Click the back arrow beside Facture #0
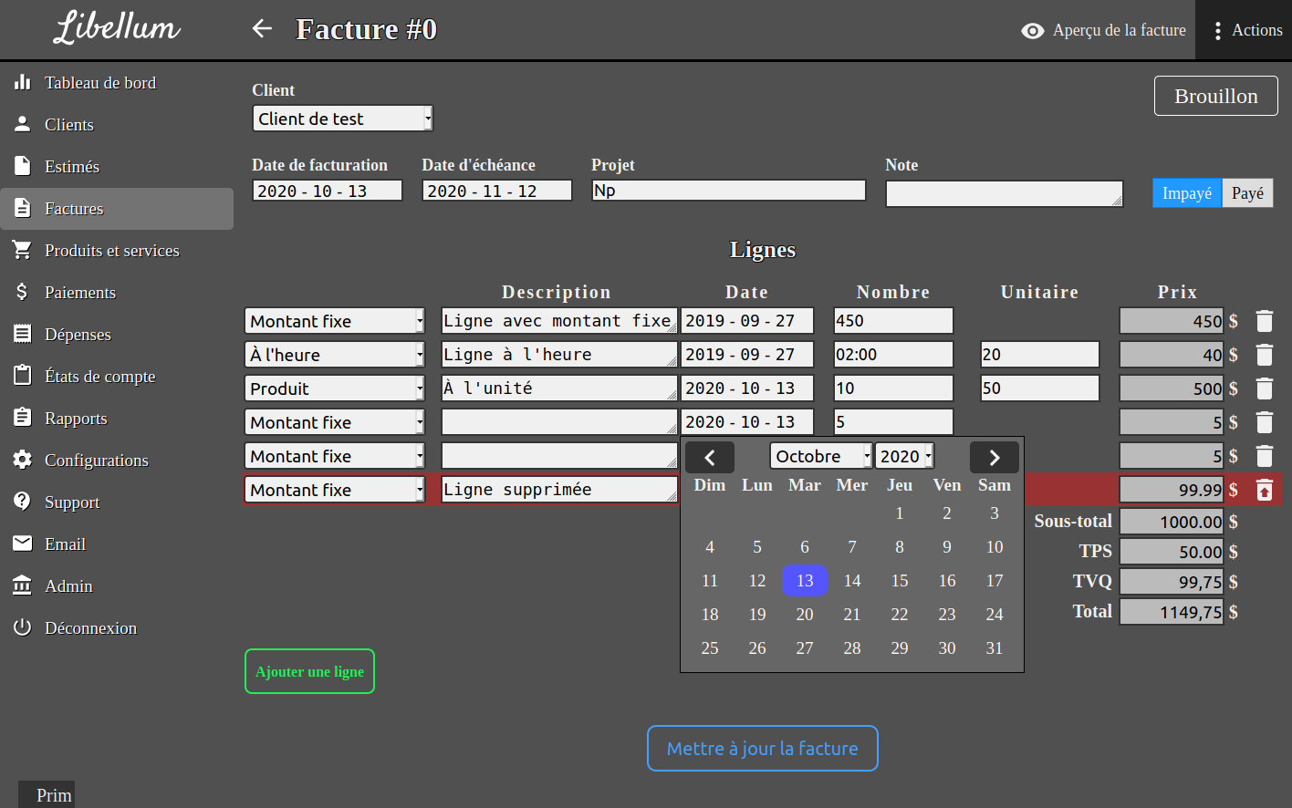 tap(262, 29)
